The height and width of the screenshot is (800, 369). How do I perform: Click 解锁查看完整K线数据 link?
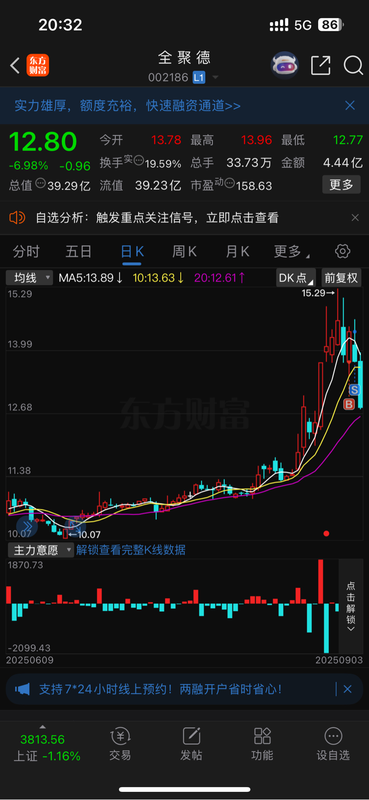(131, 550)
